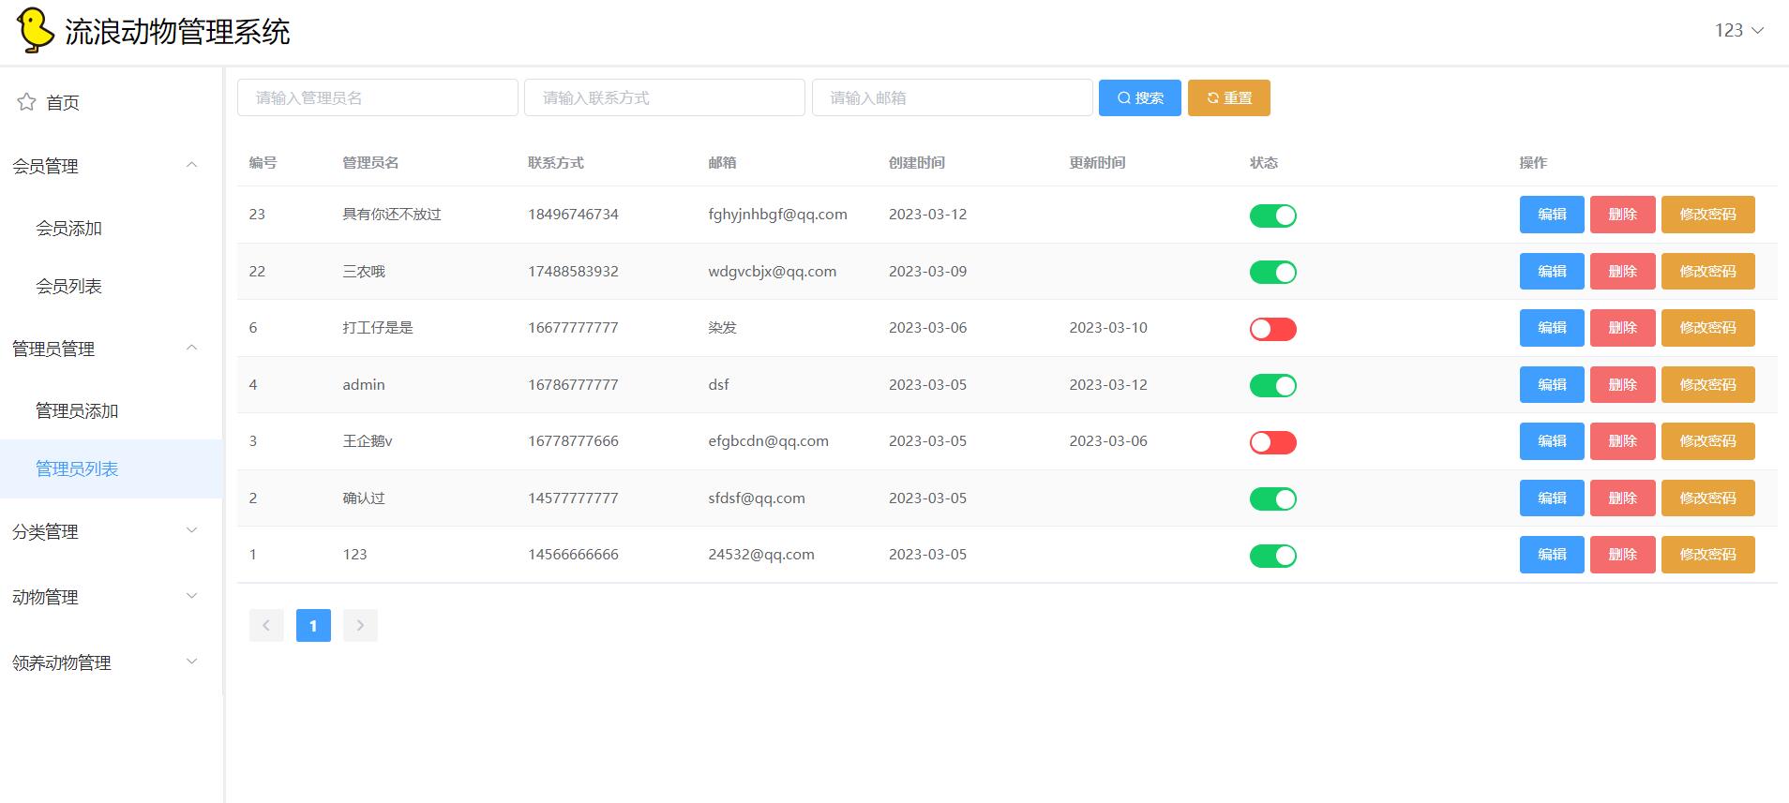Click the refresh icon in 重置 button
The image size is (1789, 803).
coord(1212,98)
